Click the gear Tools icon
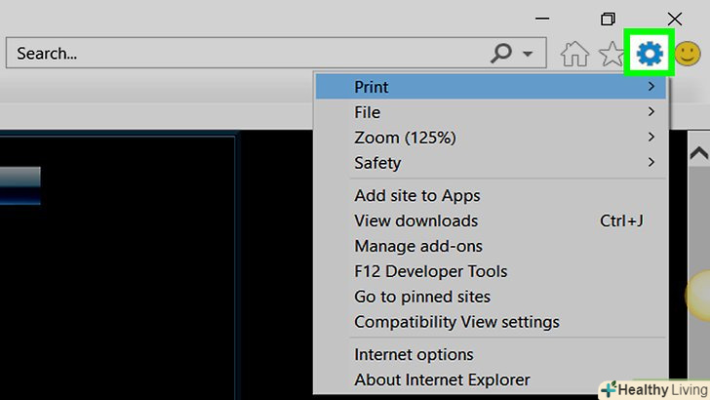 (650, 54)
